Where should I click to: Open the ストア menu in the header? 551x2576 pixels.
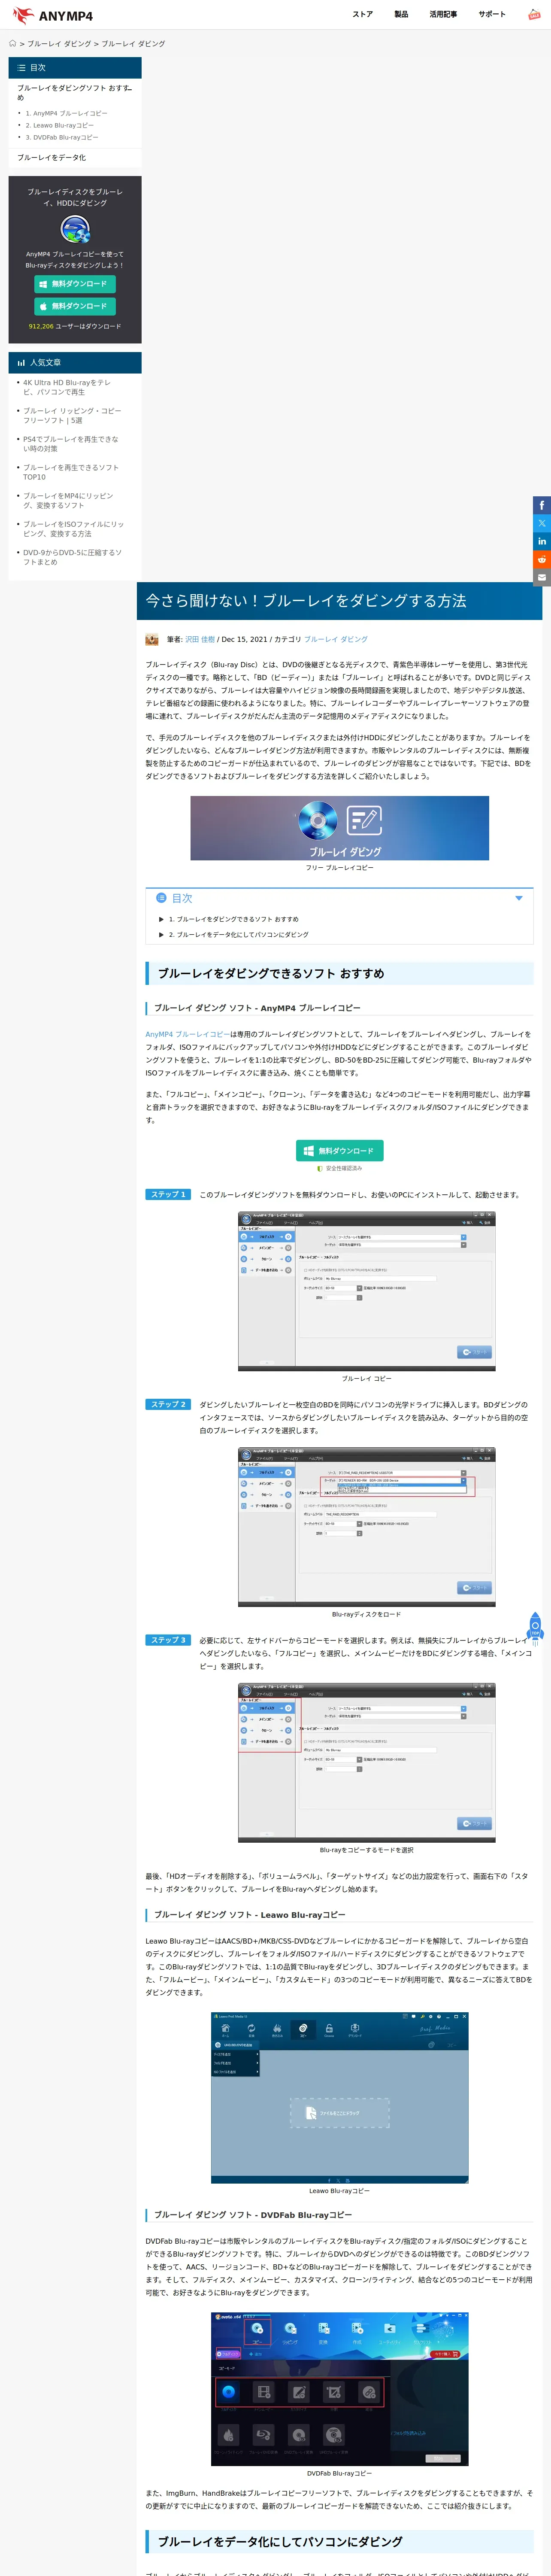(x=362, y=15)
